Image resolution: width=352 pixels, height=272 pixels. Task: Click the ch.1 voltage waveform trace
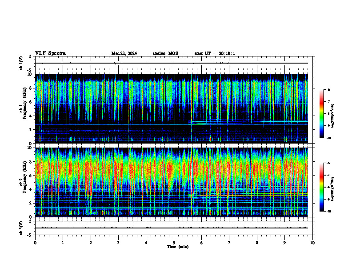171,63
